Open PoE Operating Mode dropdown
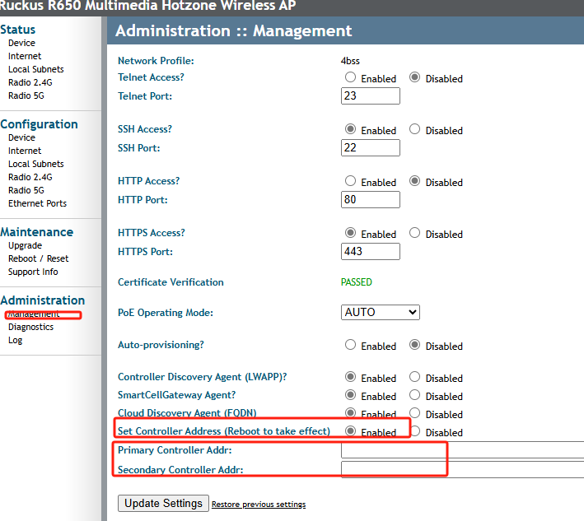Screen dimensions: 584x521 click(x=381, y=312)
